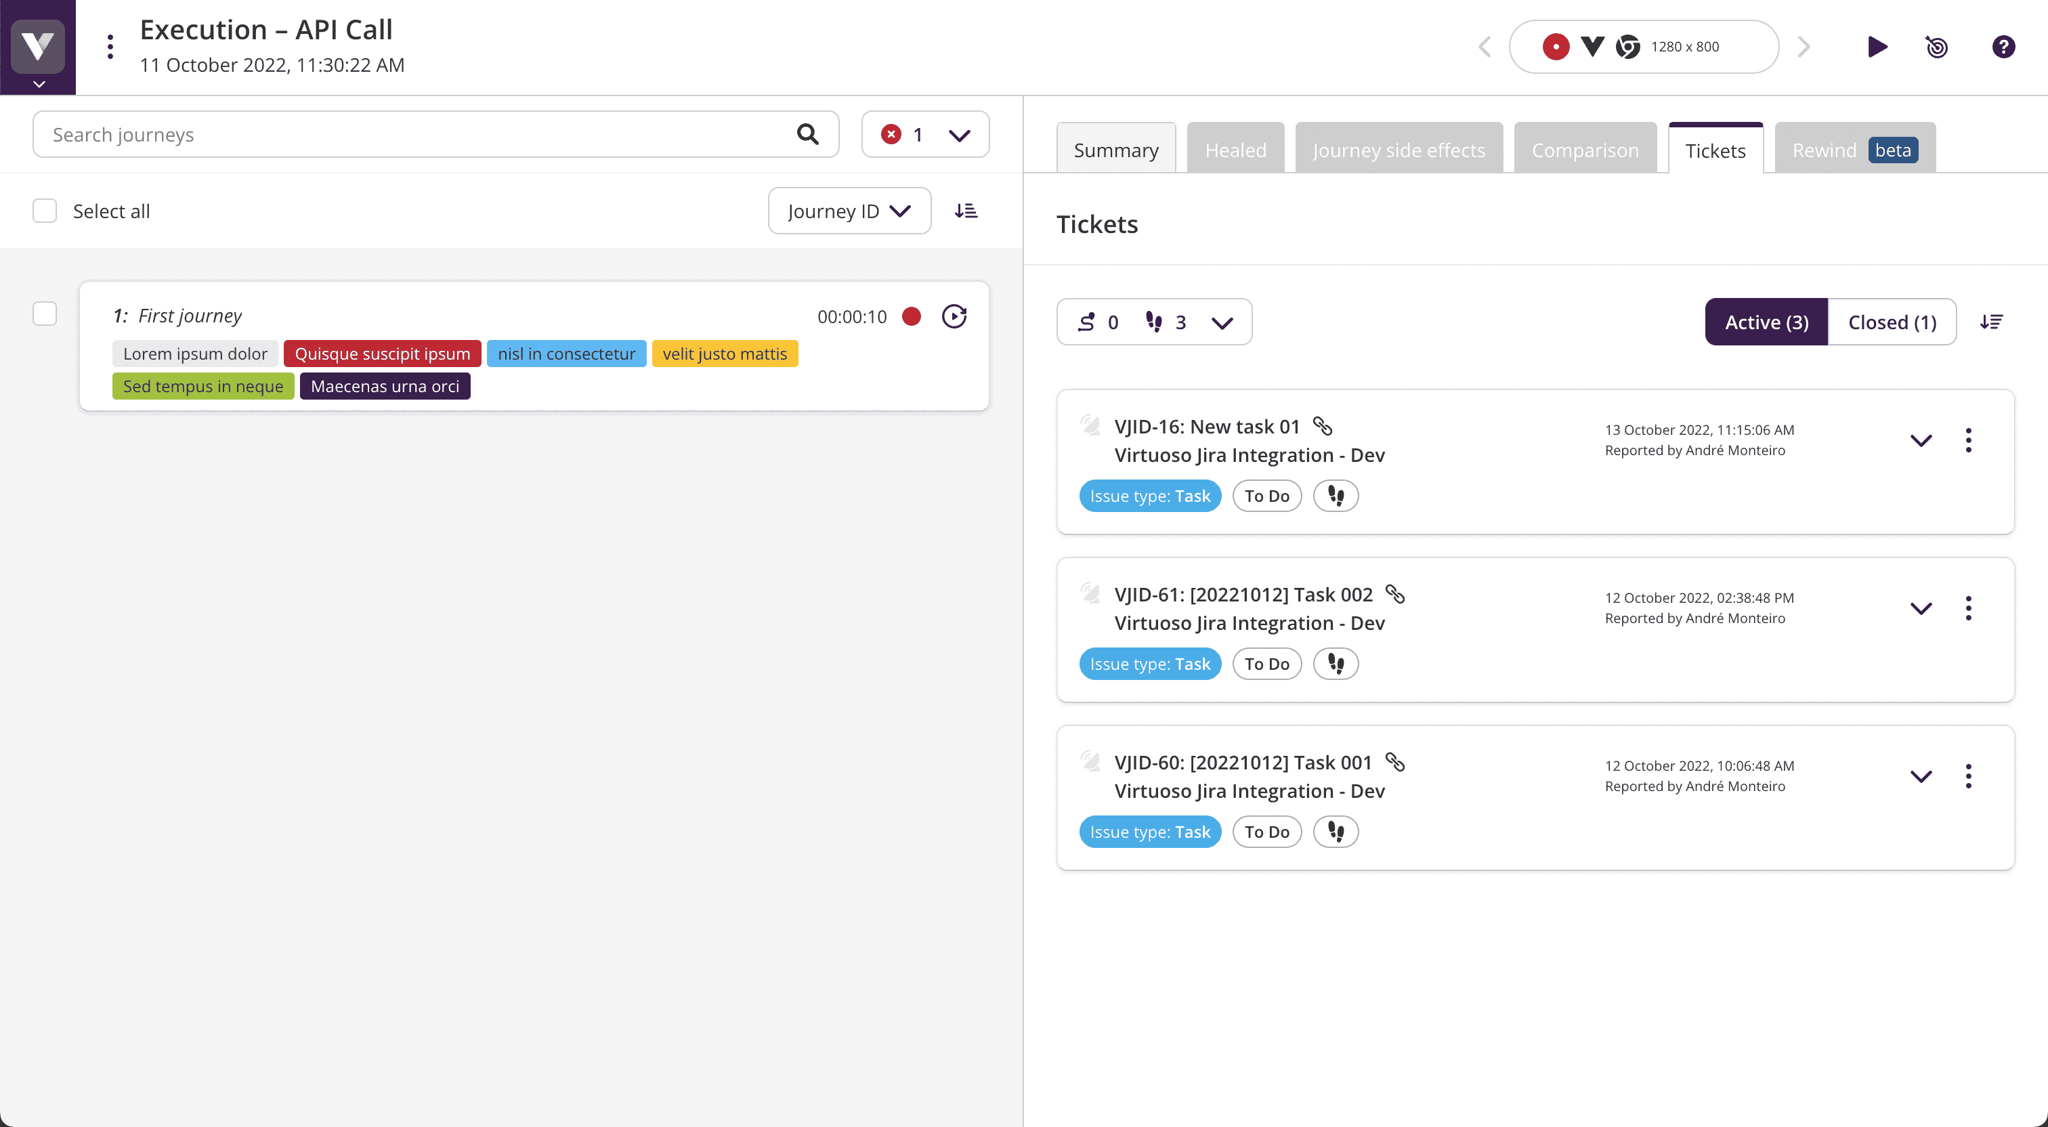Check the First journey checkbox
Viewport: 2048px width, 1127px height.
[45, 314]
